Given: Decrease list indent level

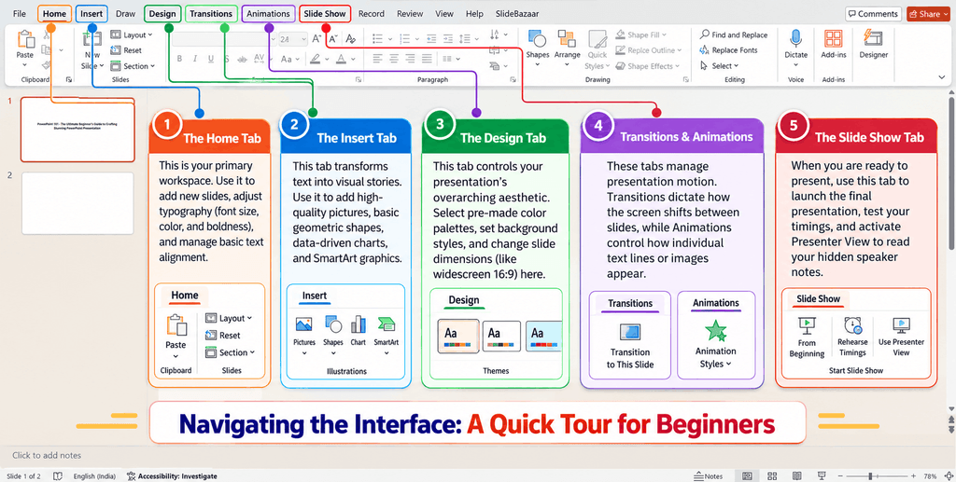Looking at the screenshot, I should click(x=431, y=38).
